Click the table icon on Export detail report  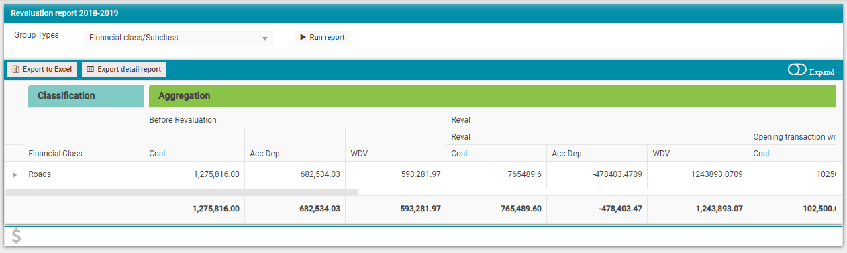click(x=91, y=69)
